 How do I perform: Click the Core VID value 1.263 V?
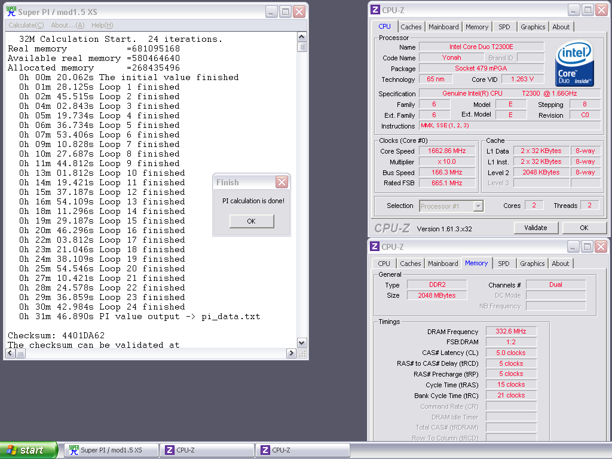pyautogui.click(x=522, y=79)
